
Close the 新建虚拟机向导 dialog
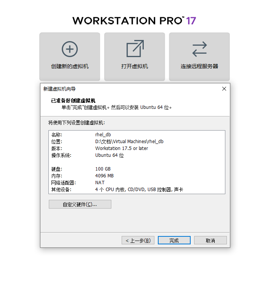click(224, 89)
